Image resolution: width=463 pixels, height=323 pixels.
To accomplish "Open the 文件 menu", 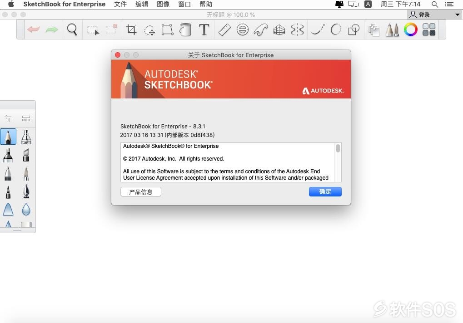I will click(x=120, y=4).
